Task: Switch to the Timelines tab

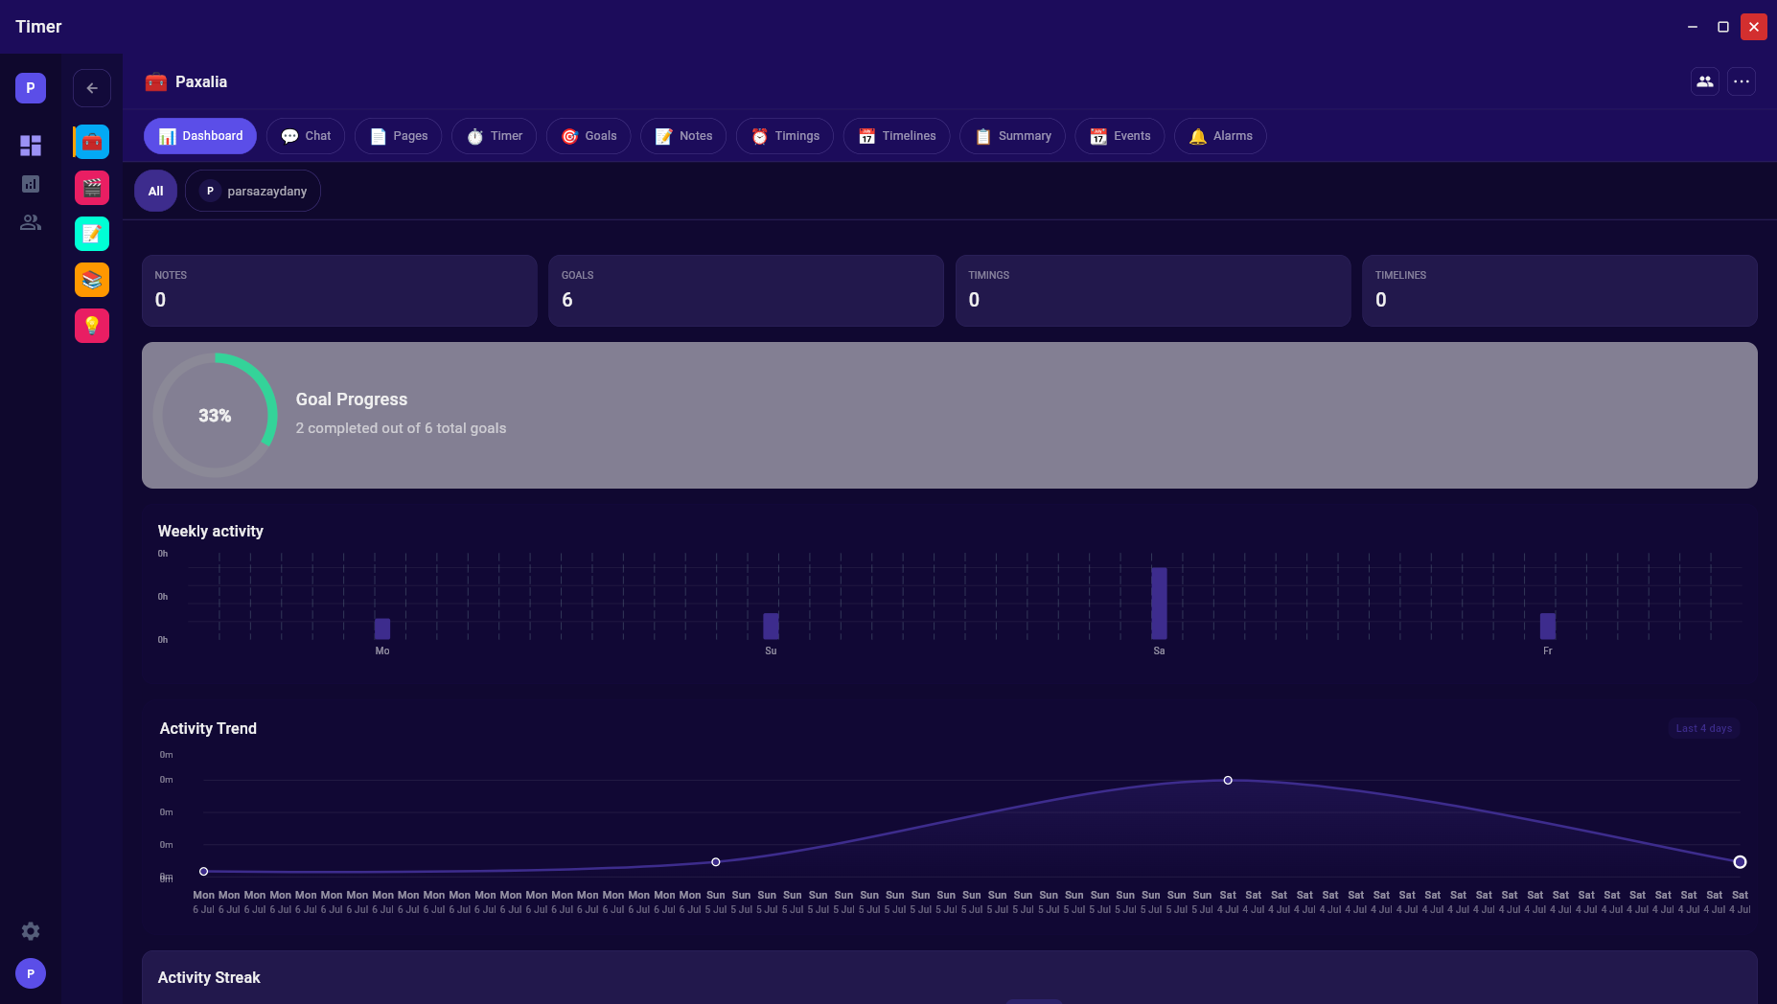Action: (x=896, y=136)
